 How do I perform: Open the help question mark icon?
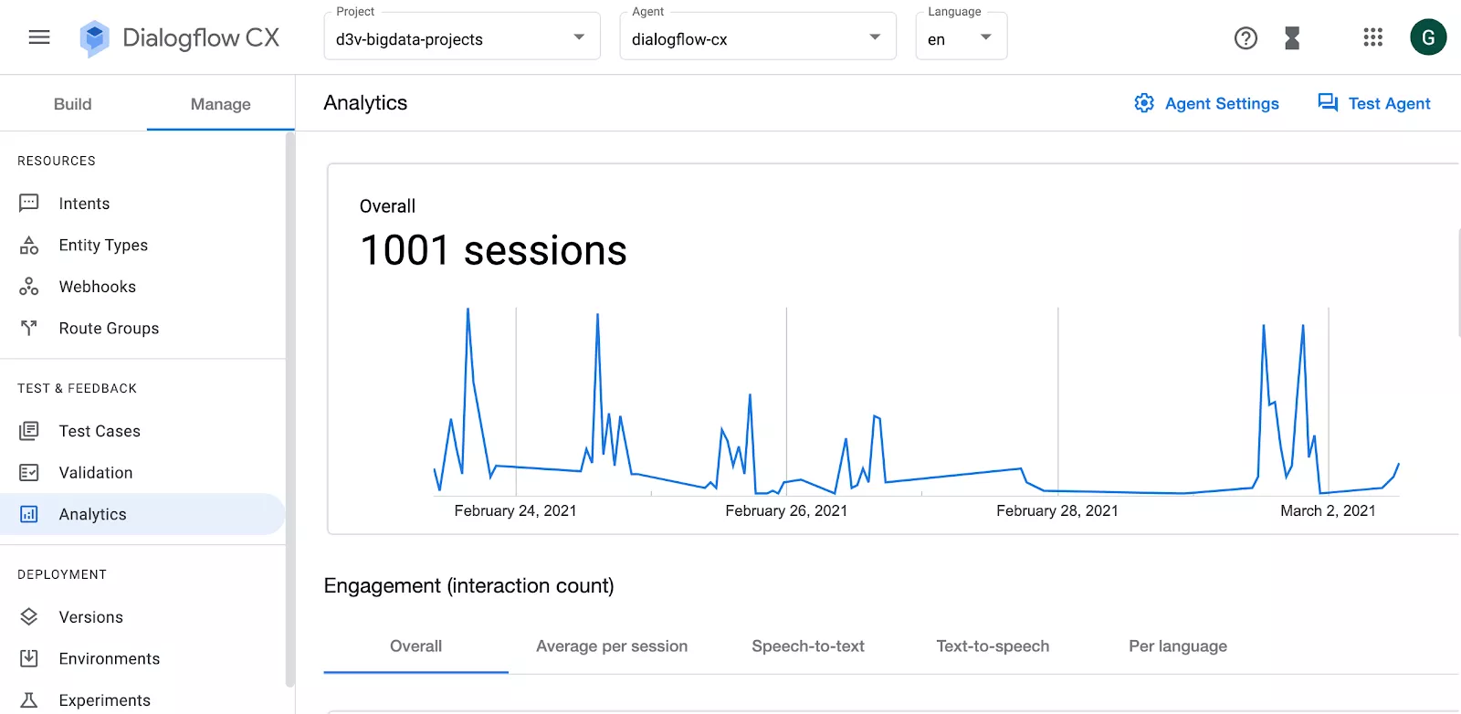pos(1246,38)
